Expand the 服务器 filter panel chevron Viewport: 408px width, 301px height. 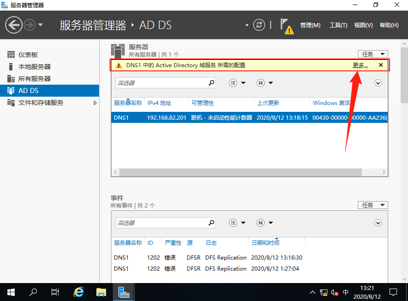click(x=378, y=83)
